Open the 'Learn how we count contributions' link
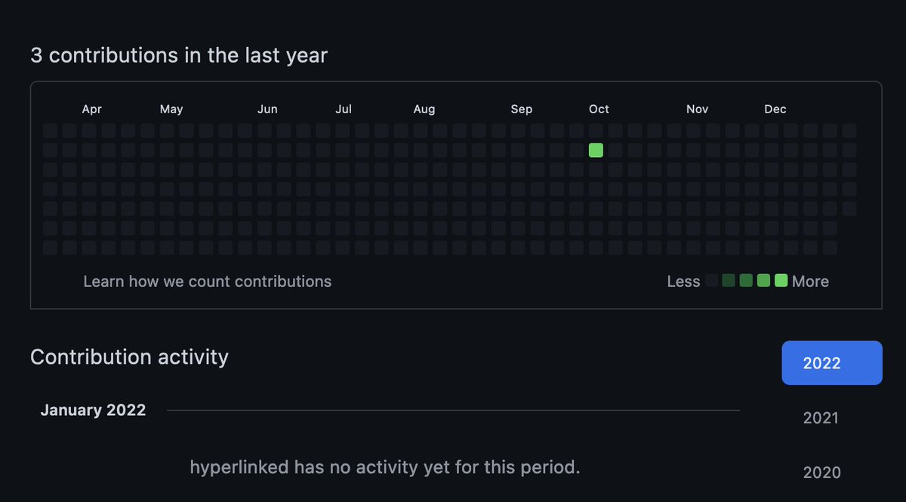Viewport: 906px width, 502px height. click(207, 282)
